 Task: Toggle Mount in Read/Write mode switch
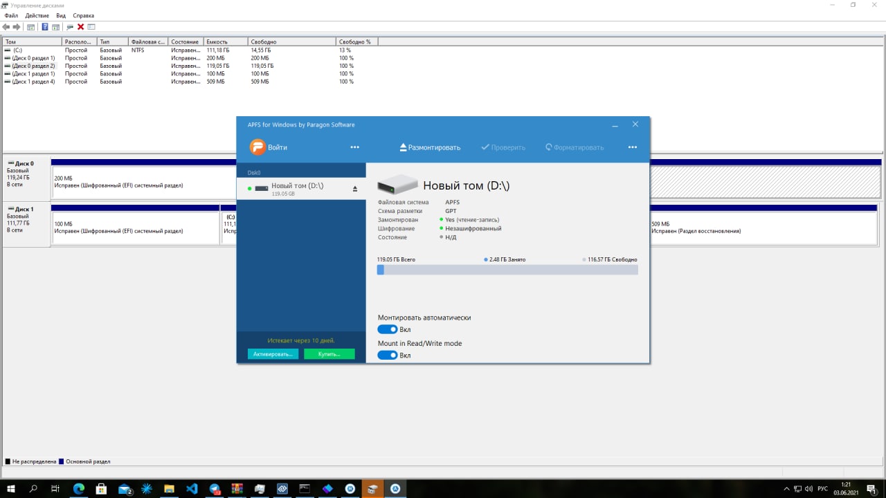pos(388,355)
